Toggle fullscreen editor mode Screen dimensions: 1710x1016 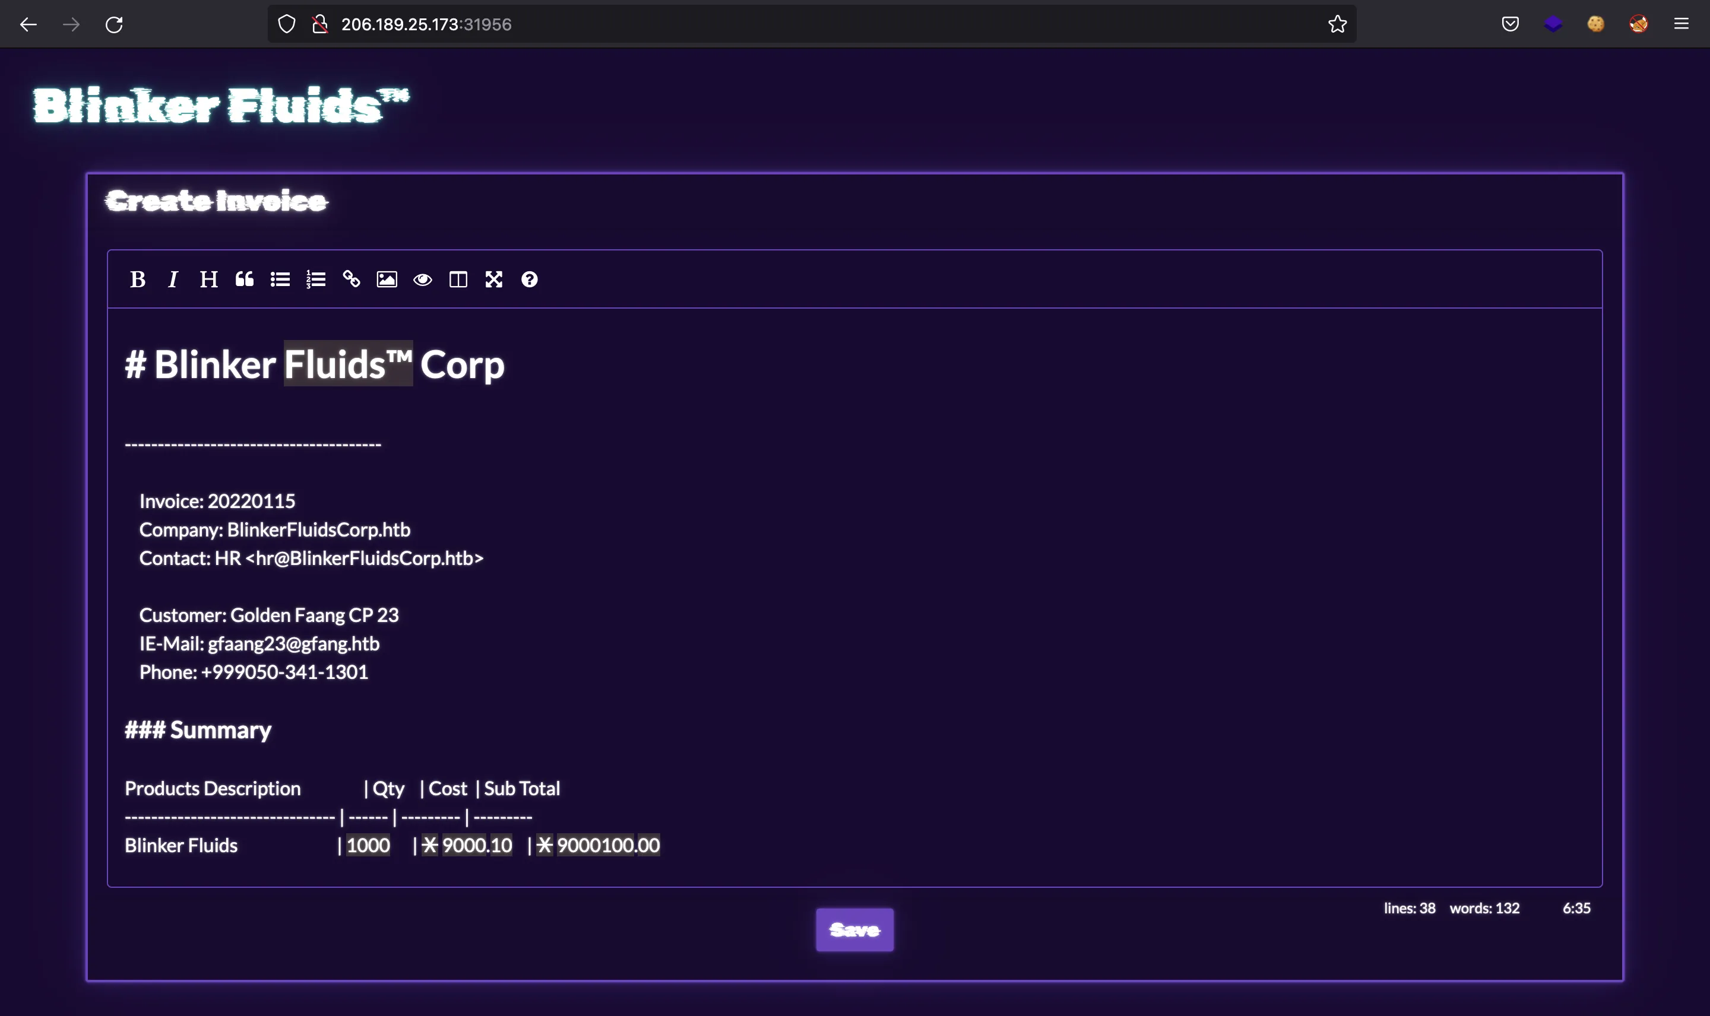pyautogui.click(x=494, y=280)
